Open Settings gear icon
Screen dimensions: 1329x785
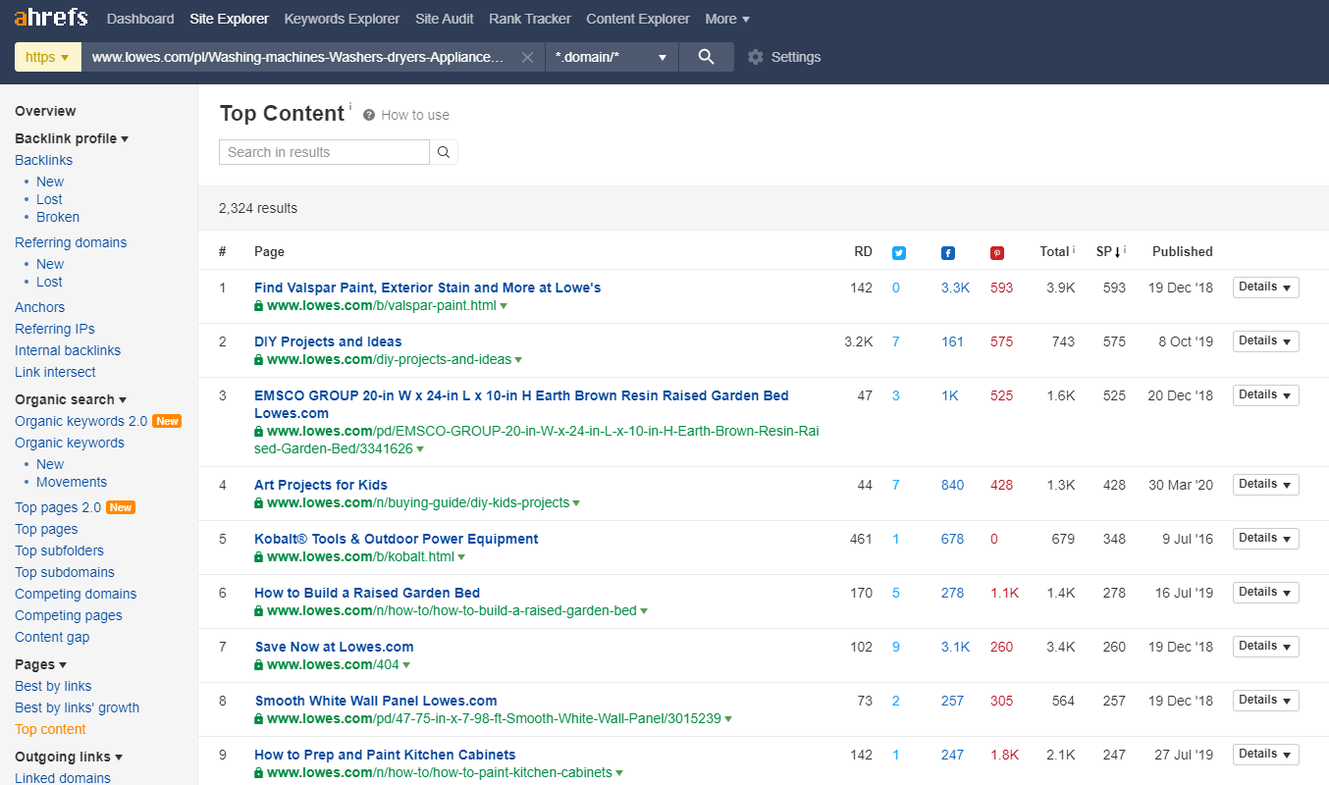(x=755, y=57)
